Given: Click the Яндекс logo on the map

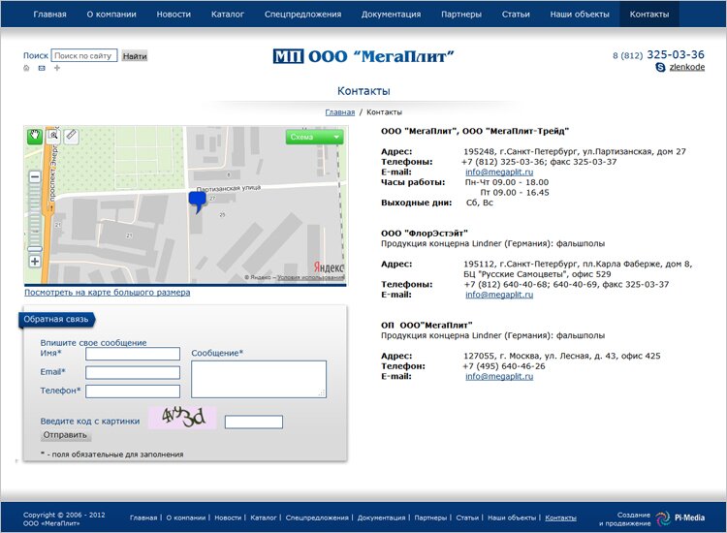Looking at the screenshot, I should click(x=329, y=267).
